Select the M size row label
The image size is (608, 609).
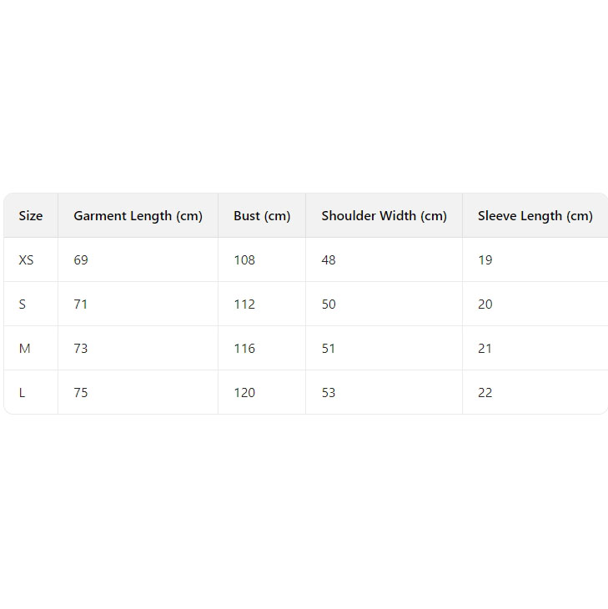point(24,349)
